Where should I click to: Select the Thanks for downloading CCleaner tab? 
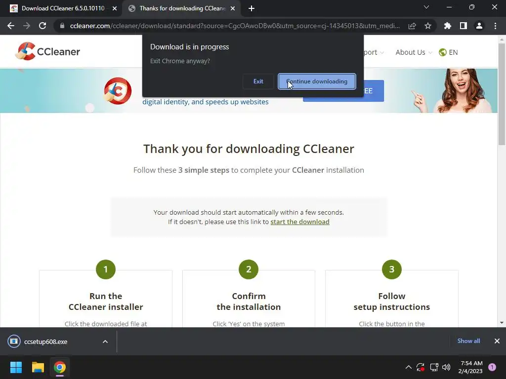click(x=182, y=8)
